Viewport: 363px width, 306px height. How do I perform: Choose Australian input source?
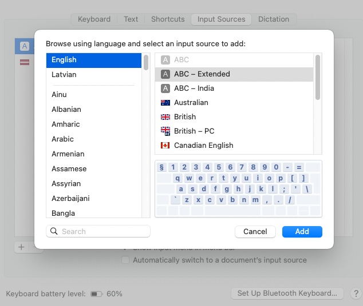tap(234, 103)
